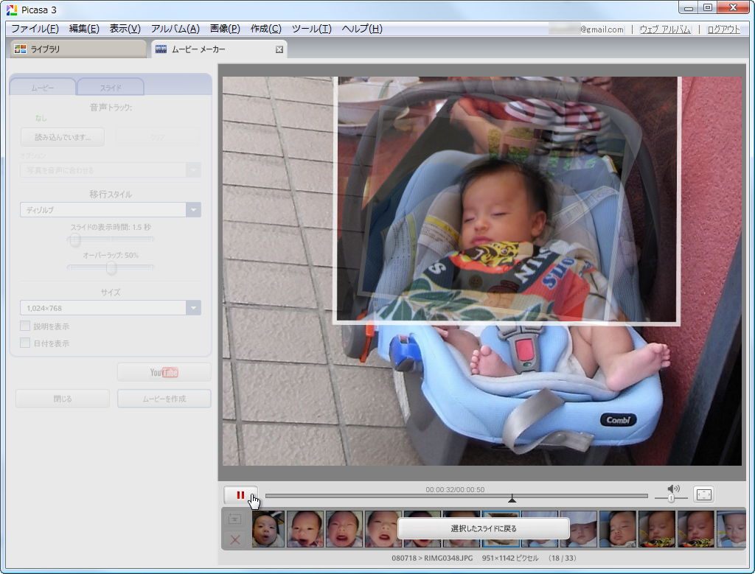This screenshot has height=574, width=755.
Task: Open the ツール(T) menu
Action: coord(312,29)
